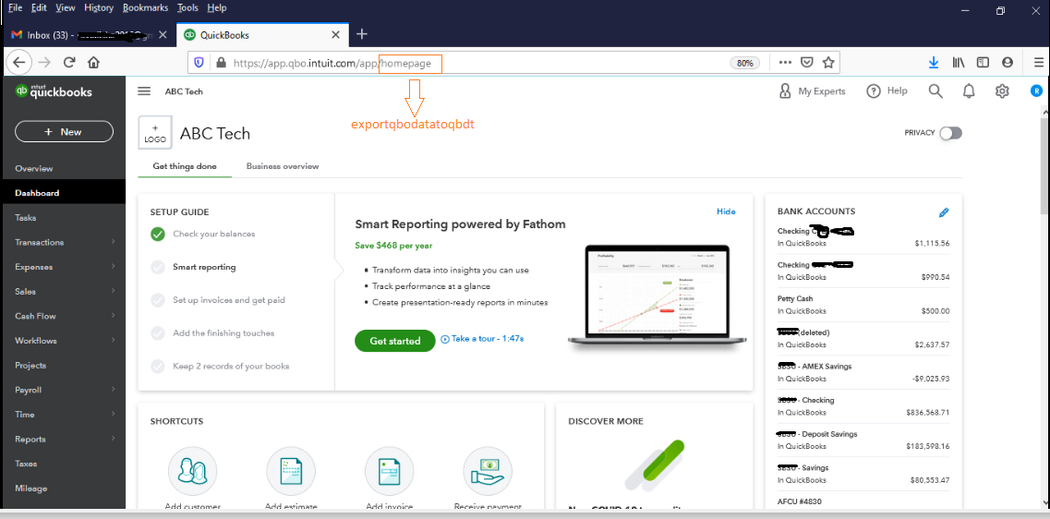Expand the Sales sidebar submenu

point(114,291)
